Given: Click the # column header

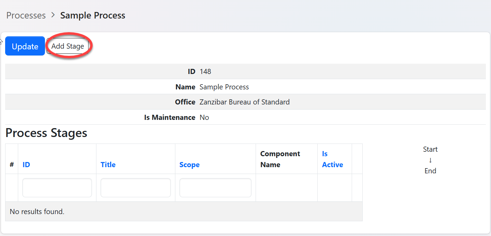Looking at the screenshot, I should tap(12, 165).
